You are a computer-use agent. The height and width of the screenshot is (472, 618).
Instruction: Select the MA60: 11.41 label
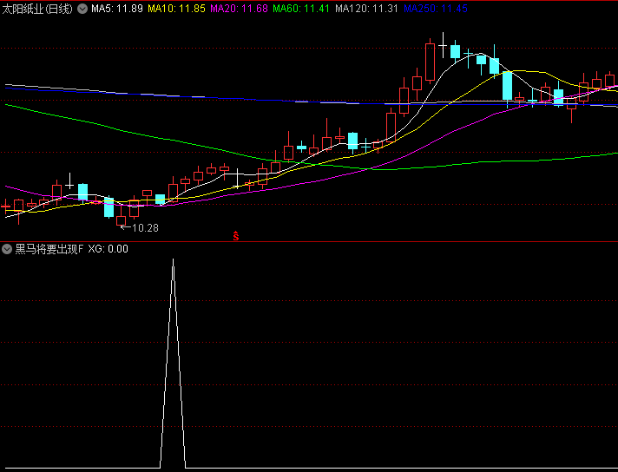301,9
